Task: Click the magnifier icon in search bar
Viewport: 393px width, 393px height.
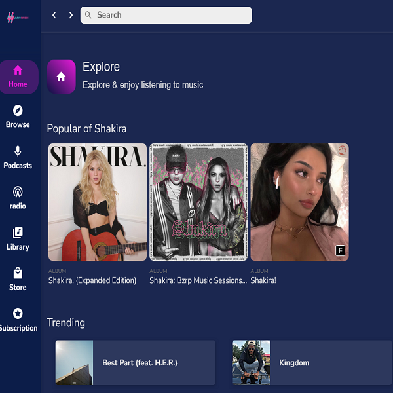Action: pyautogui.click(x=88, y=15)
